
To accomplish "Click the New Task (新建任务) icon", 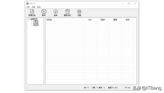I will tap(32, 12).
